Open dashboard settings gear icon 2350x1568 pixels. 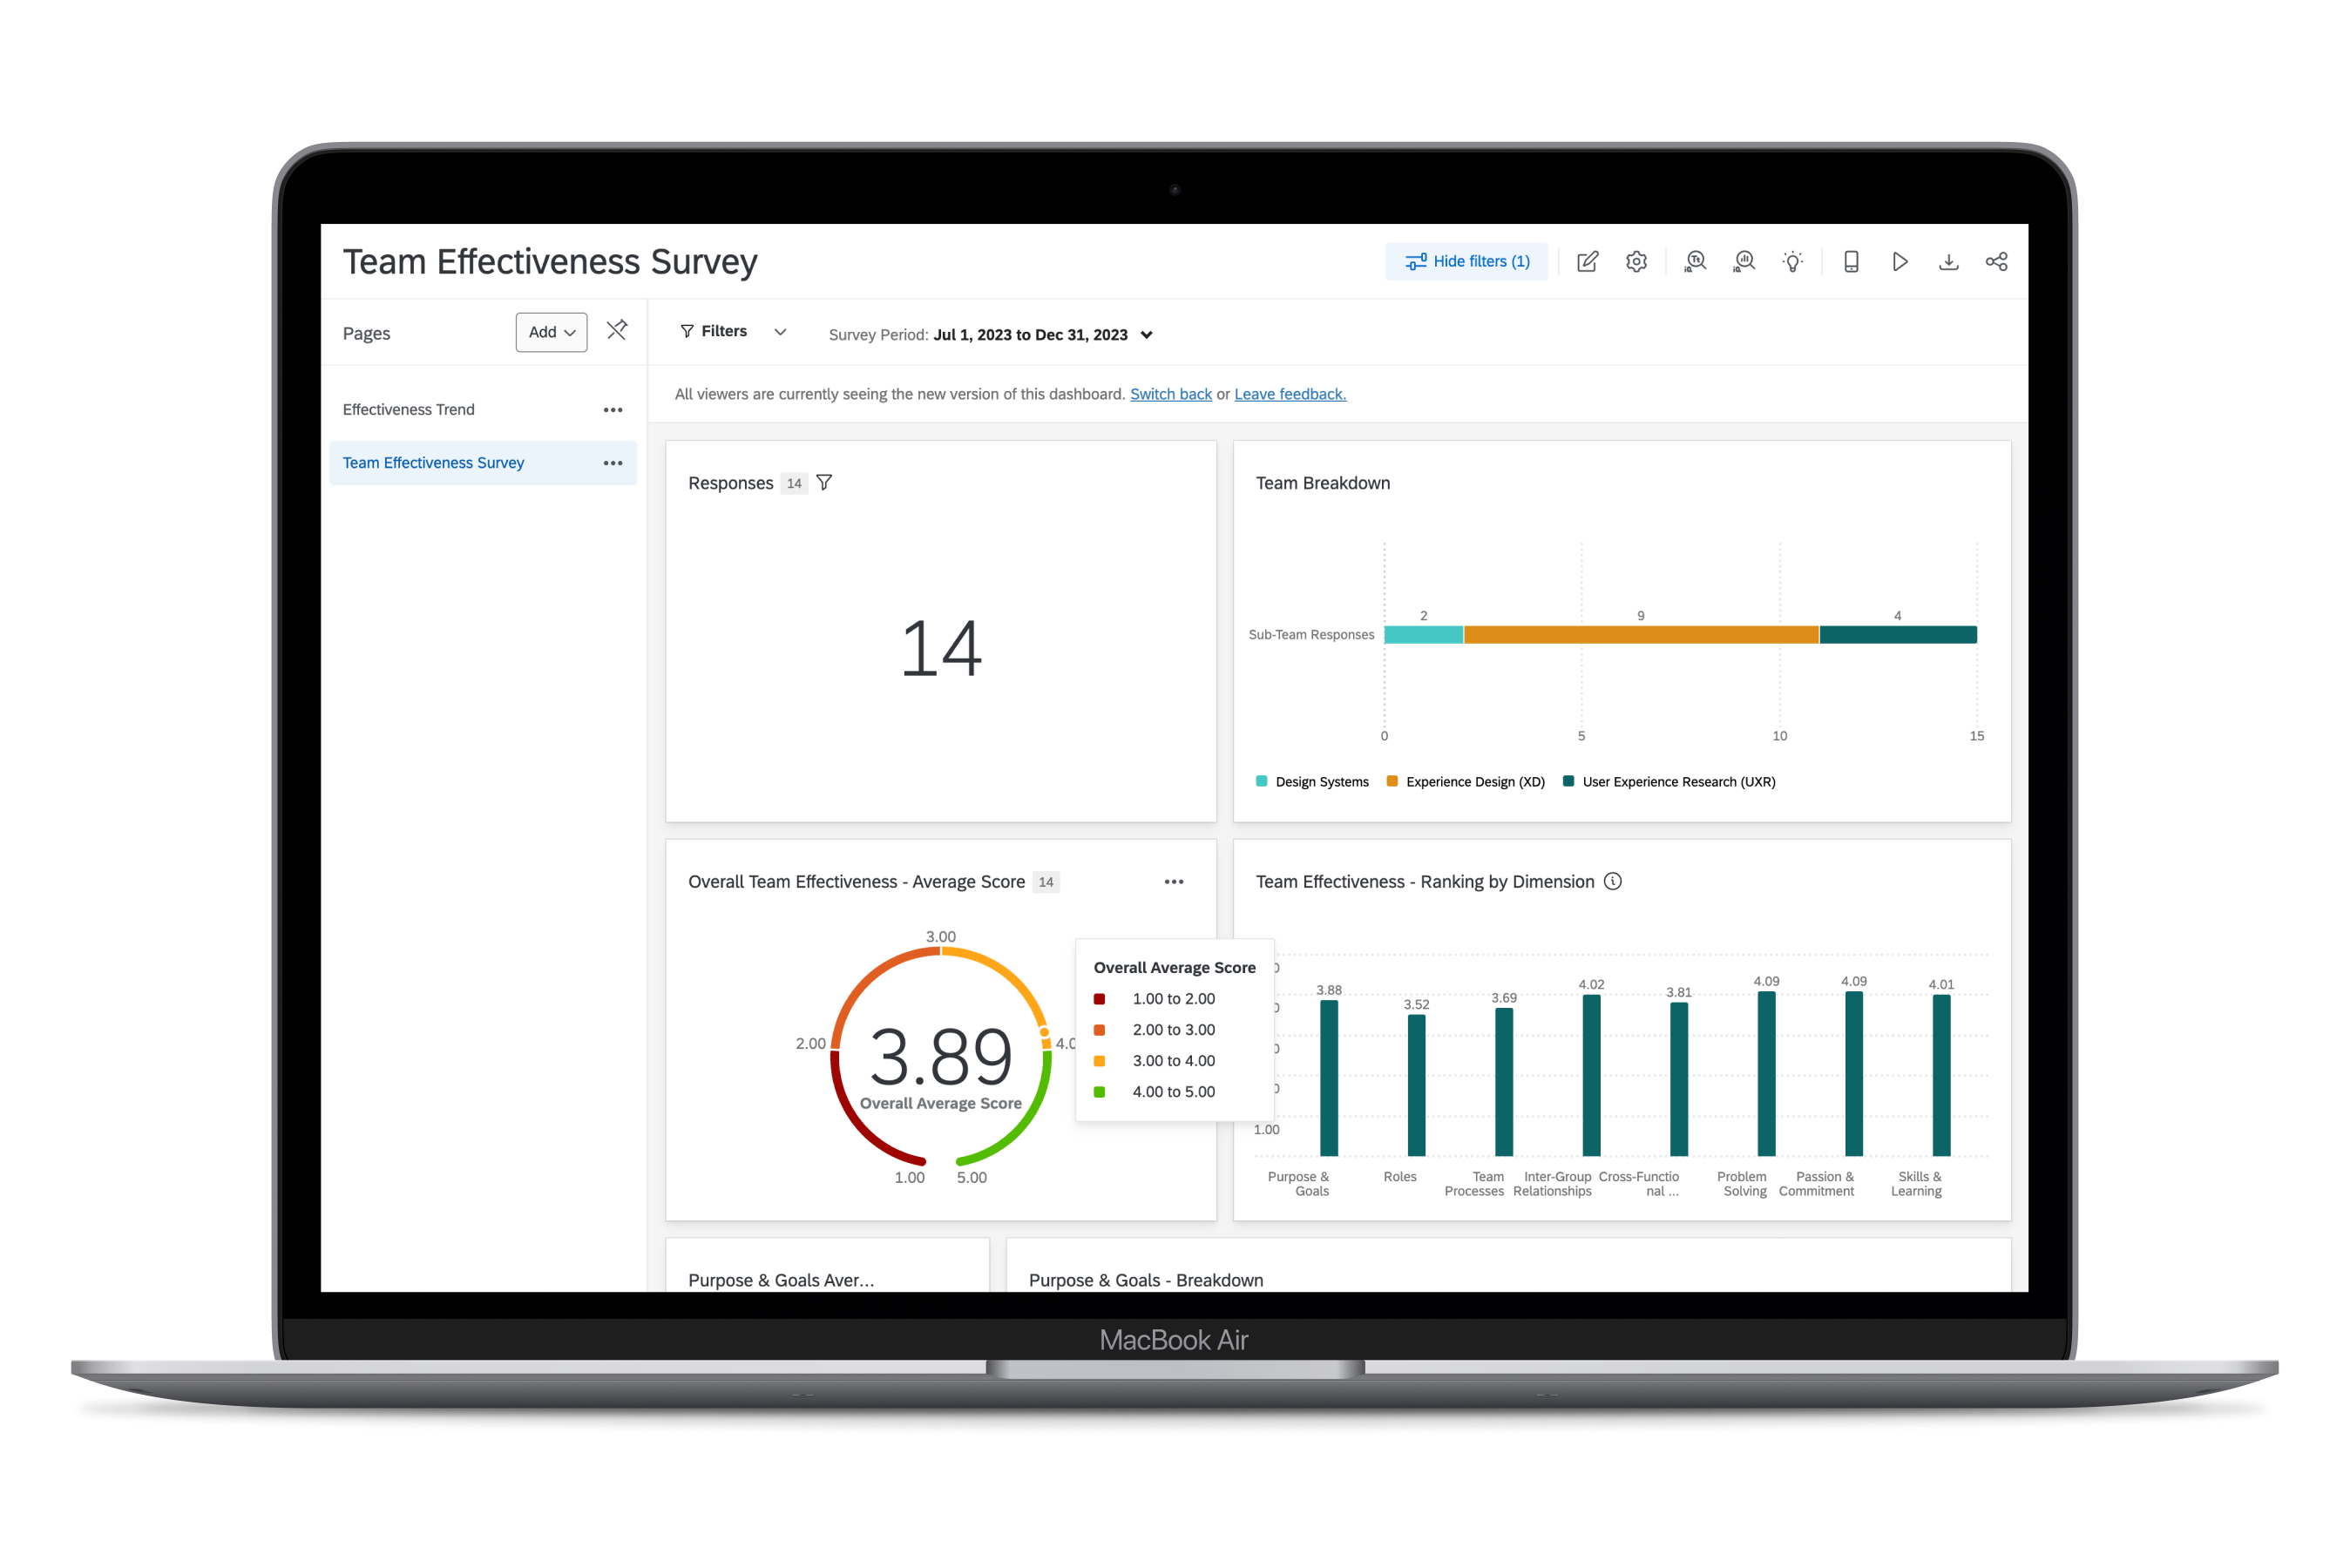pos(1636,262)
